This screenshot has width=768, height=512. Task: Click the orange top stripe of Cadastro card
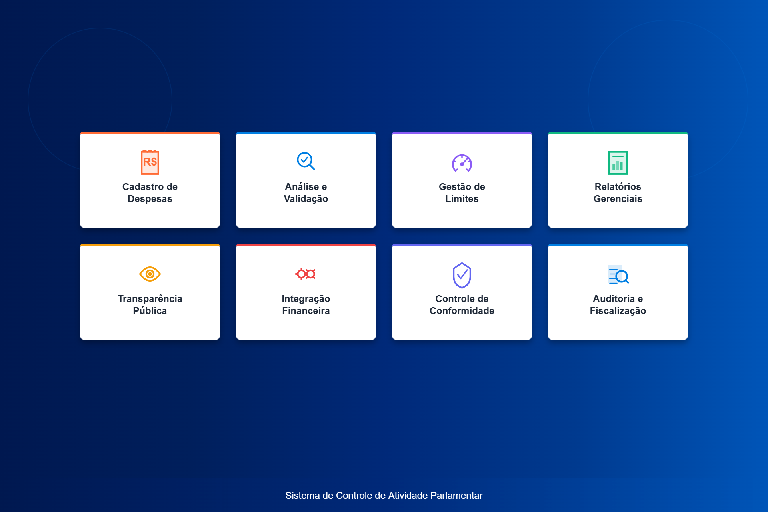(x=150, y=133)
